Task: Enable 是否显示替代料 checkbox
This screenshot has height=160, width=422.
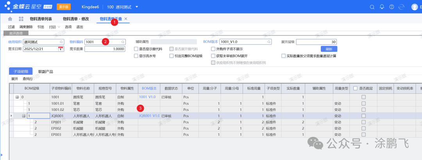Action: 136,49
